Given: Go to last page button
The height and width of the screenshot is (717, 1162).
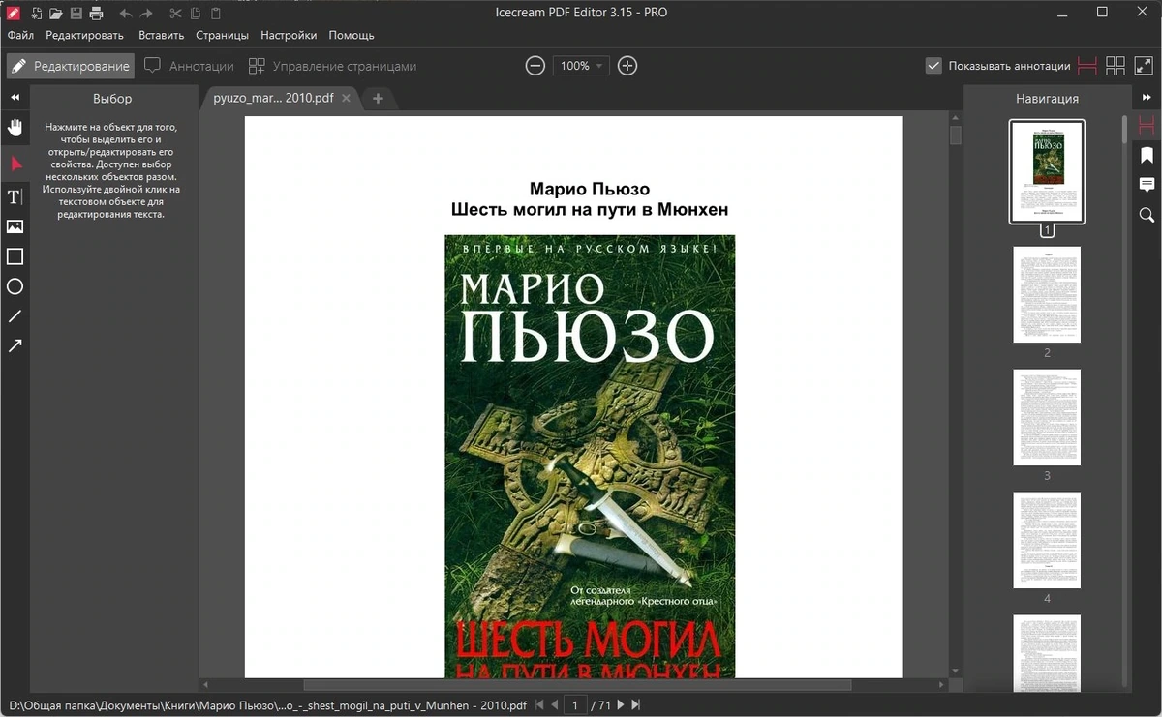Looking at the screenshot, I should pyautogui.click(x=634, y=705).
